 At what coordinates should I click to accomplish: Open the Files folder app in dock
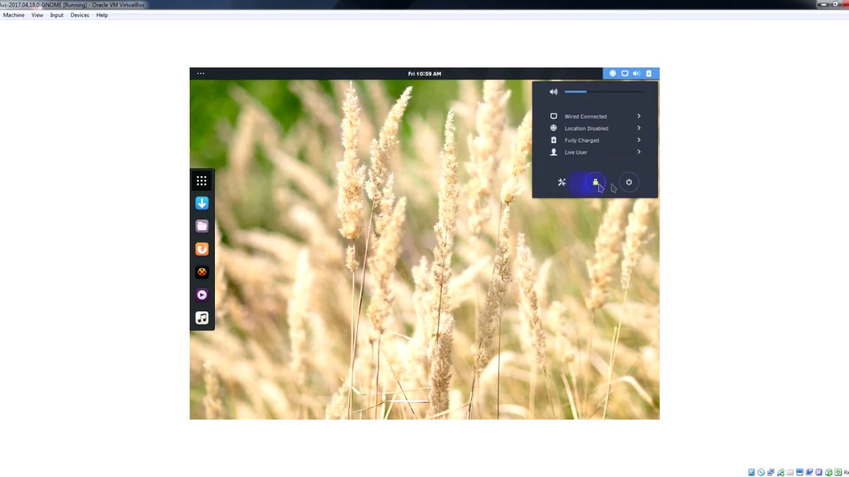202,226
